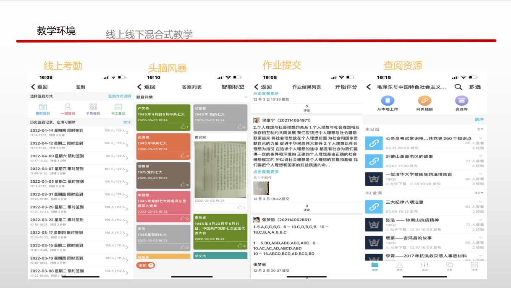Select the 一键签到 one-tap check-in icon
This screenshot has height=288, width=511.
[68, 107]
